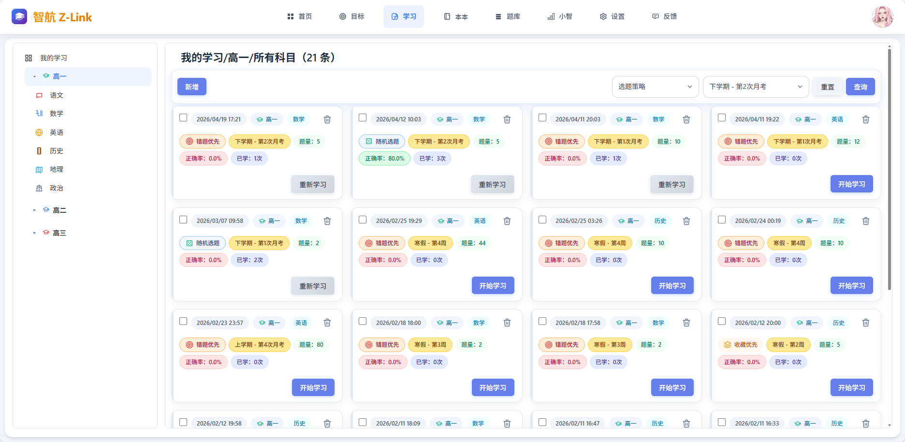Select checkbox on the 2026/04/11 20:03 card

(x=542, y=118)
